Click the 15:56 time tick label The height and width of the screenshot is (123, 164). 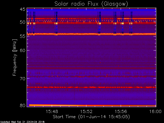121,111
